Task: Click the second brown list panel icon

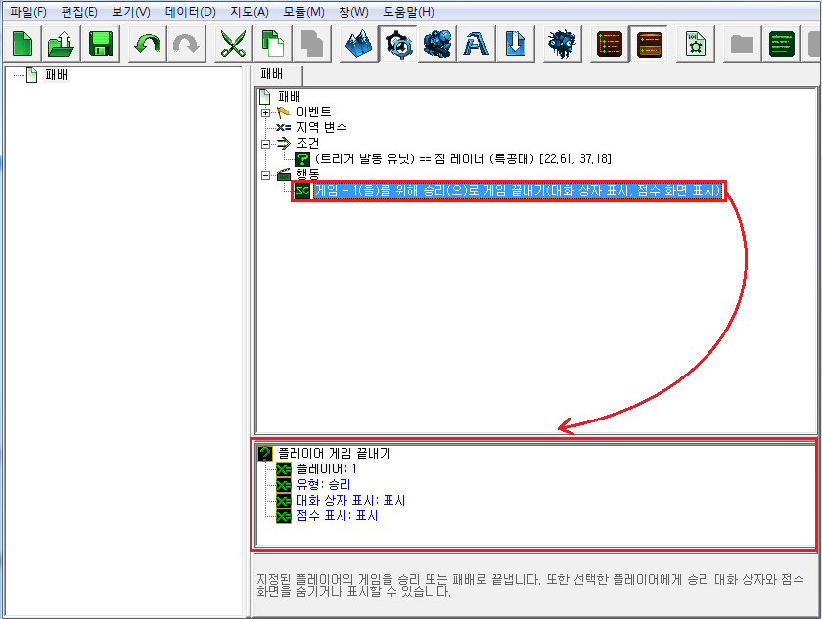Action: pyautogui.click(x=649, y=43)
